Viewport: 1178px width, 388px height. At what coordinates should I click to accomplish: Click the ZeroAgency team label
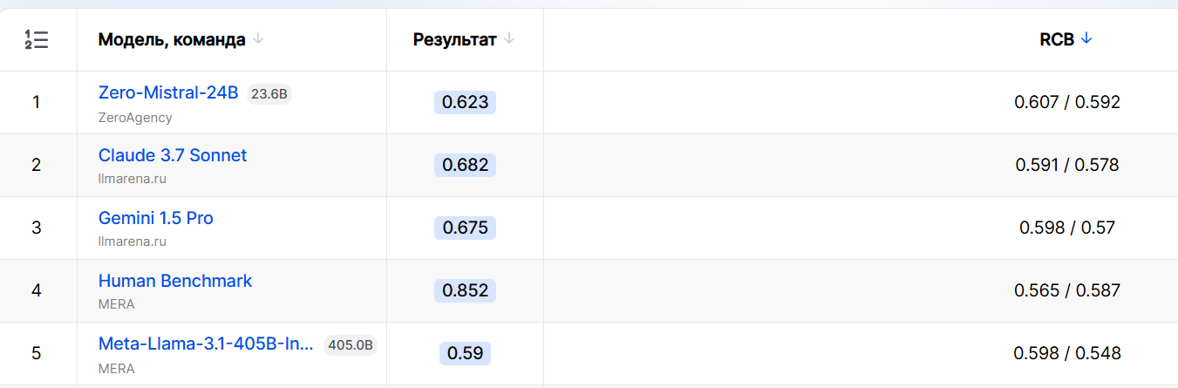135,117
